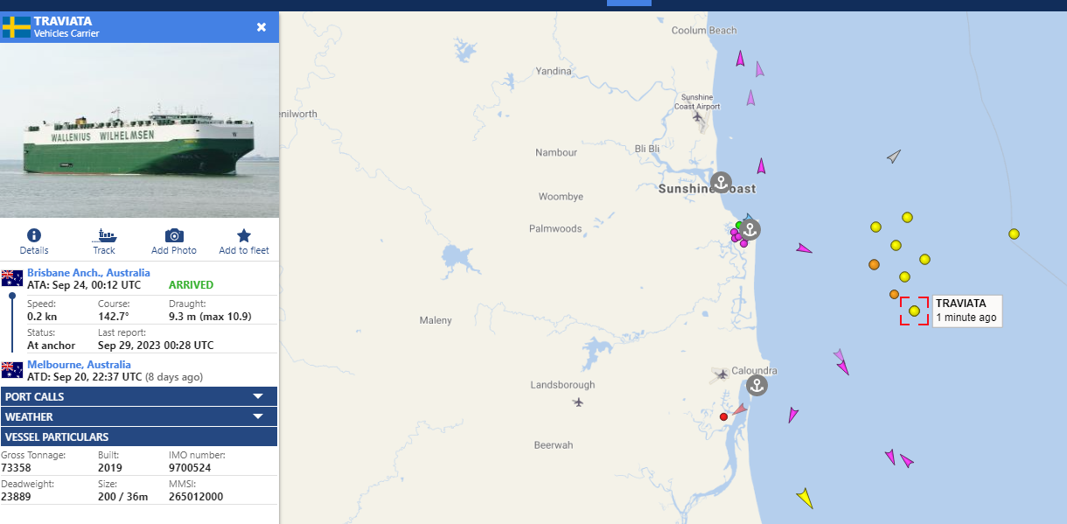Viewport: 1067px width, 524px height.
Task: Click the 'Vehicles Carrier' vessel type text
Action: (x=66, y=33)
